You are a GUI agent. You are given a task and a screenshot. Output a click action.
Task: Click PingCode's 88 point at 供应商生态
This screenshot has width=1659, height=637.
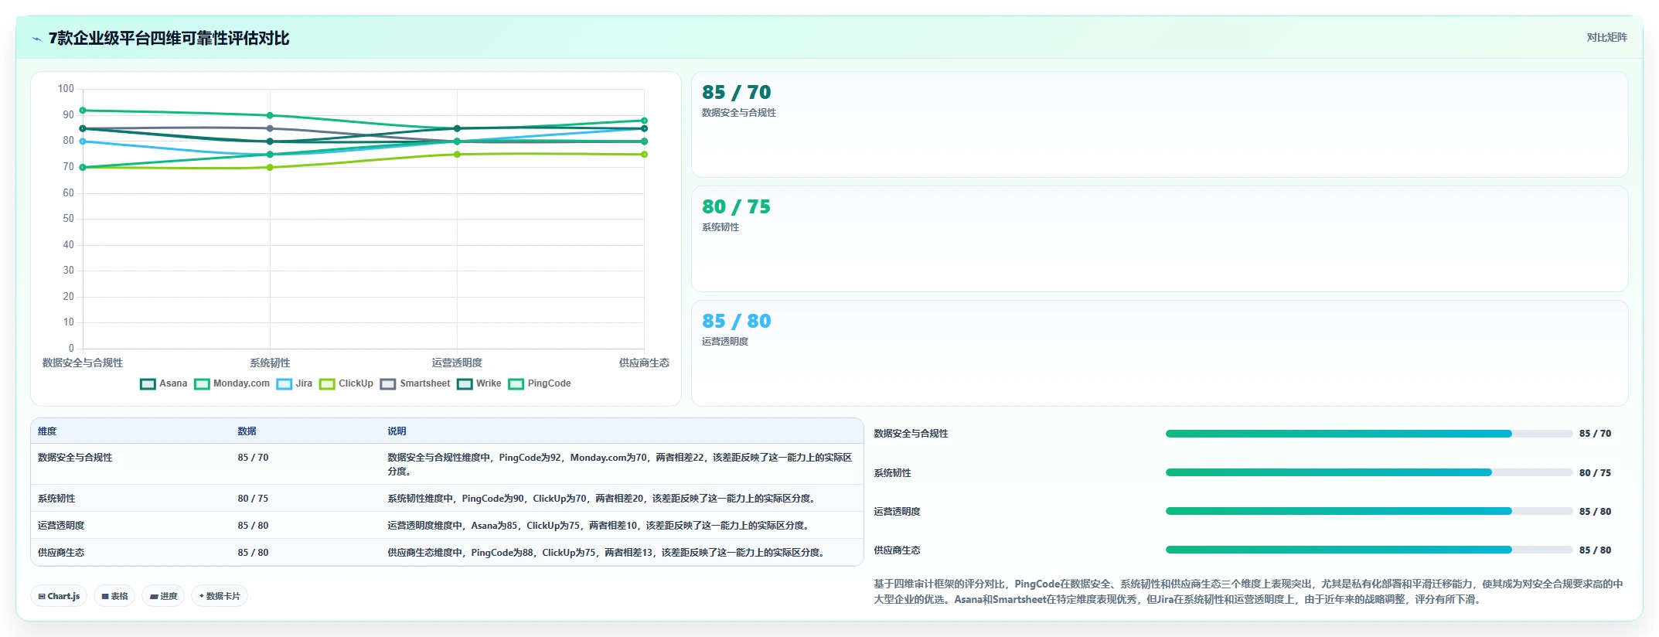point(644,121)
